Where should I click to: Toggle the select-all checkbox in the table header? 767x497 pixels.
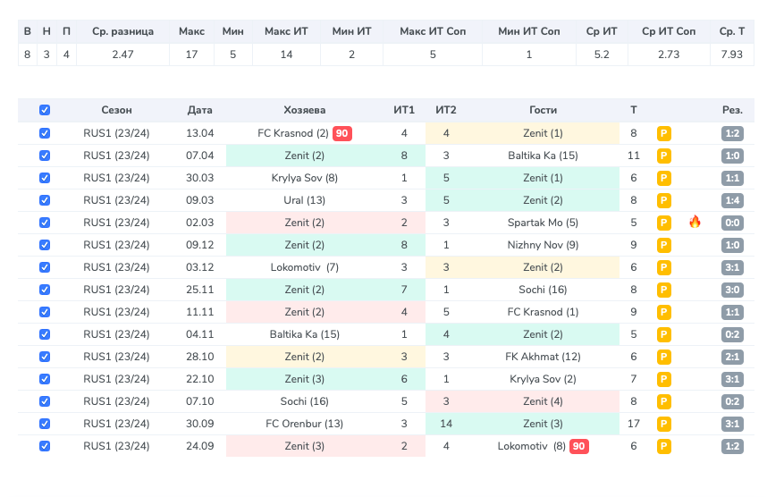(x=45, y=110)
